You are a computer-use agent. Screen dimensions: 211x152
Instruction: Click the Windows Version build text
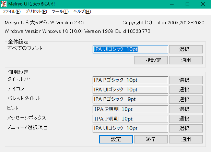click(78, 31)
